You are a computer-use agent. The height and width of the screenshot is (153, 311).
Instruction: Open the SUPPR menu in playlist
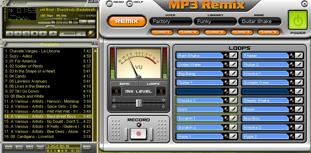(x=19, y=148)
